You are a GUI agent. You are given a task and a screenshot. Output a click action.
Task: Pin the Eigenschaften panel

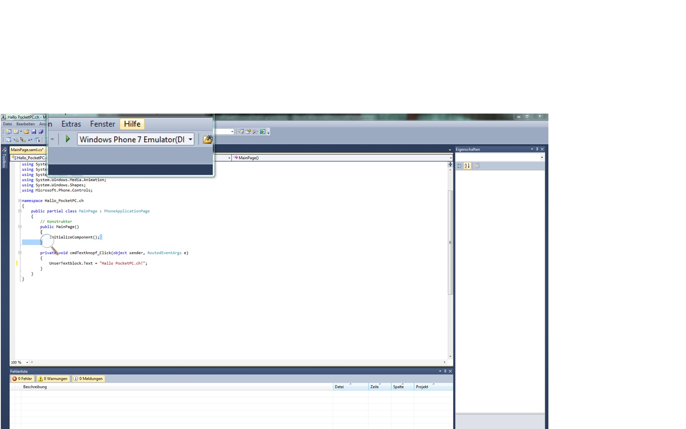(x=537, y=149)
